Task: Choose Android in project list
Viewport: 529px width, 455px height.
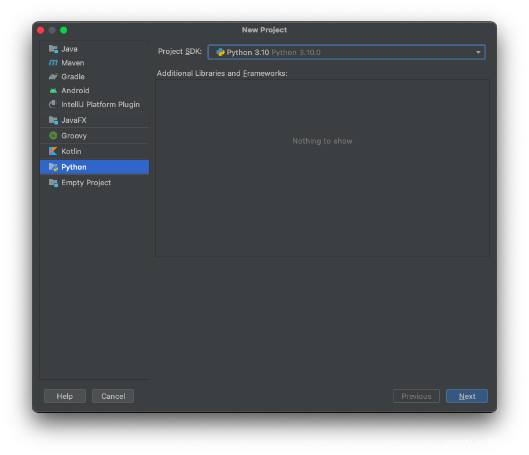Action: coord(94,90)
